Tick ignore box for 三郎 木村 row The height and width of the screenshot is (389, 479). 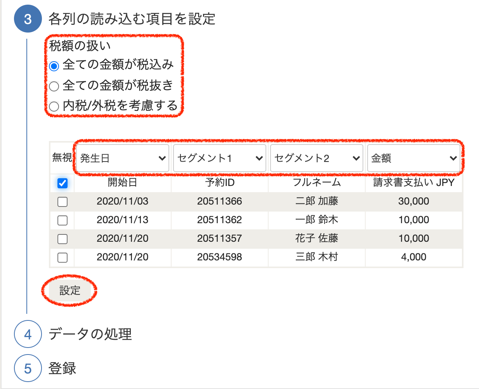coord(62,258)
